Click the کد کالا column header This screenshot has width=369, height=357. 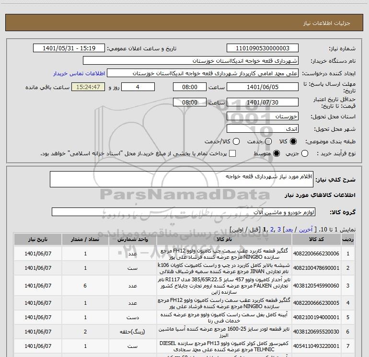[316, 239]
